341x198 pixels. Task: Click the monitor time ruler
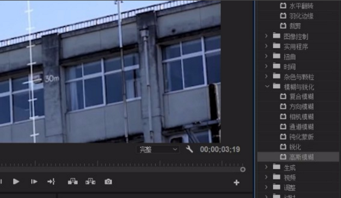coord(122,164)
